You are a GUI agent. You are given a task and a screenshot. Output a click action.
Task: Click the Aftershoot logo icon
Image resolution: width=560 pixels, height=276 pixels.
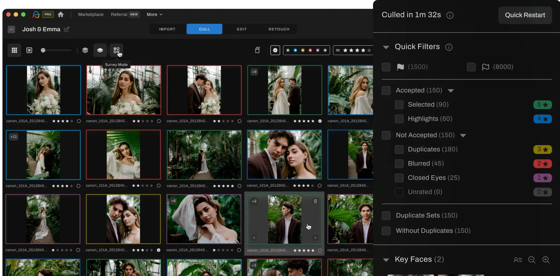36,14
